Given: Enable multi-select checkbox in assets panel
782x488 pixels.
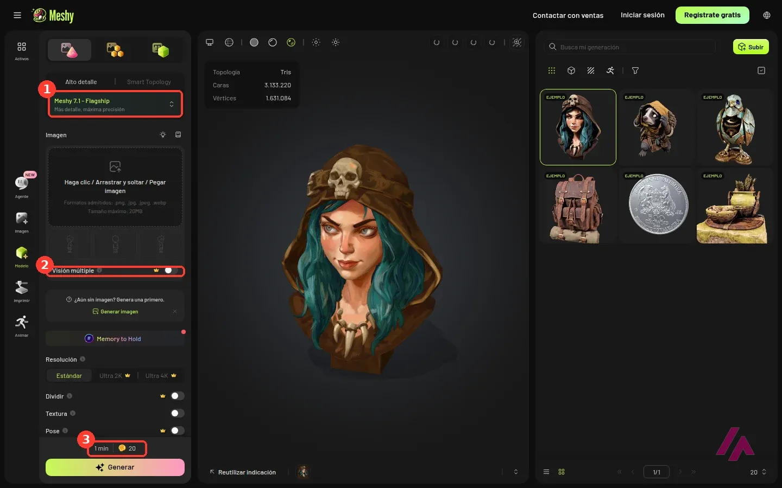Looking at the screenshot, I should click(761, 70).
